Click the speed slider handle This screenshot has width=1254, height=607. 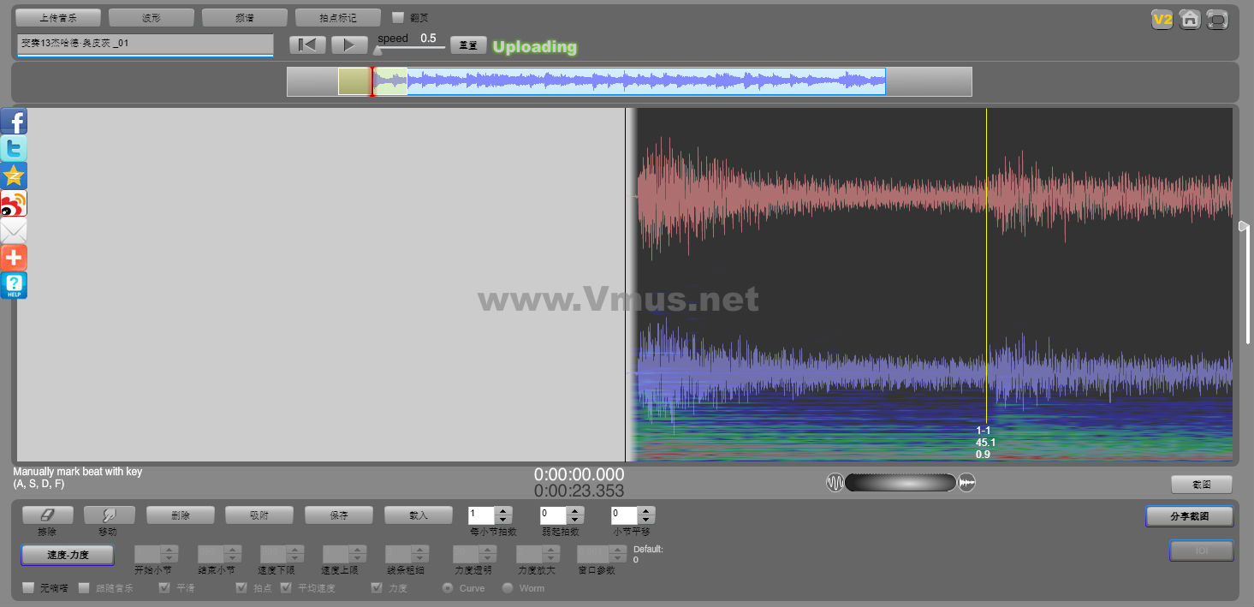[x=377, y=50]
